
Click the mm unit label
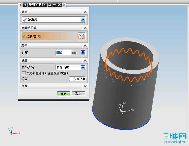click(74, 53)
